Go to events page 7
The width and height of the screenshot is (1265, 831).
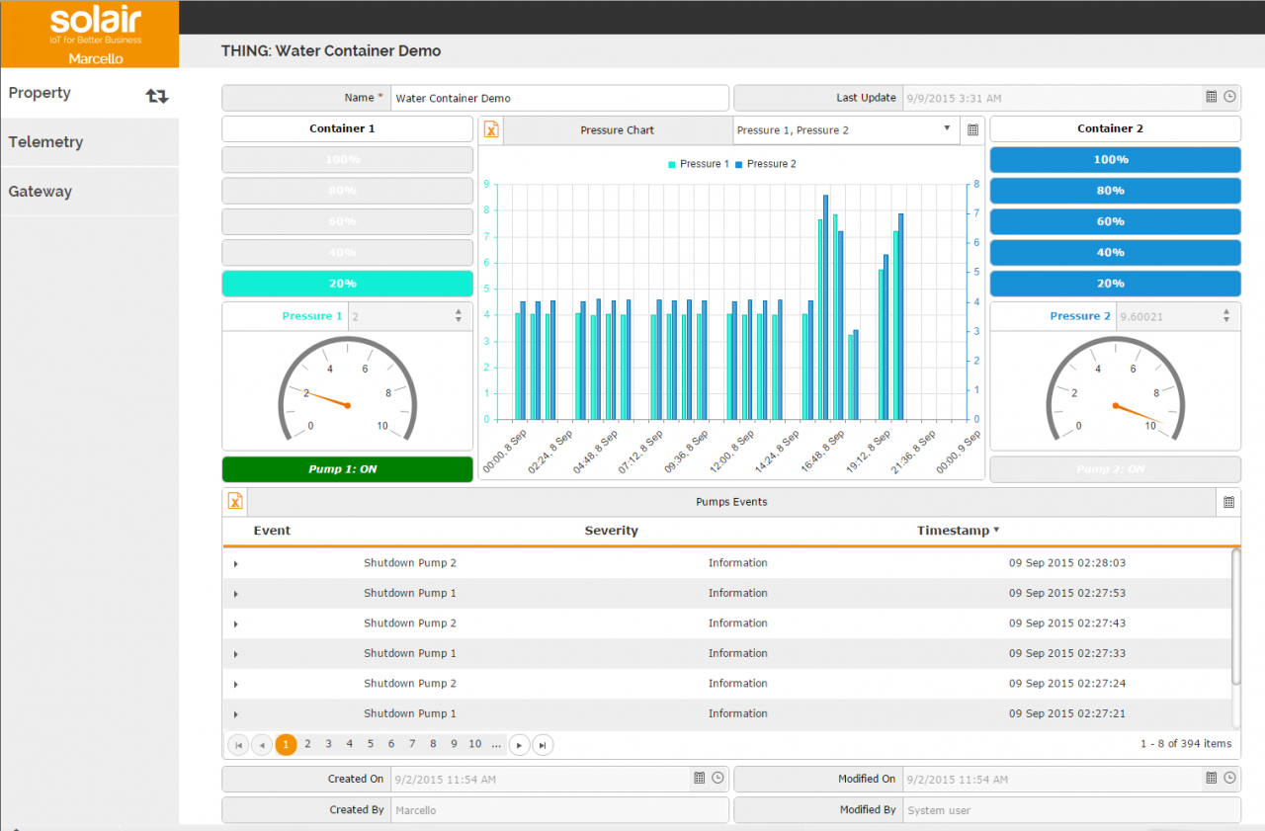click(x=412, y=744)
